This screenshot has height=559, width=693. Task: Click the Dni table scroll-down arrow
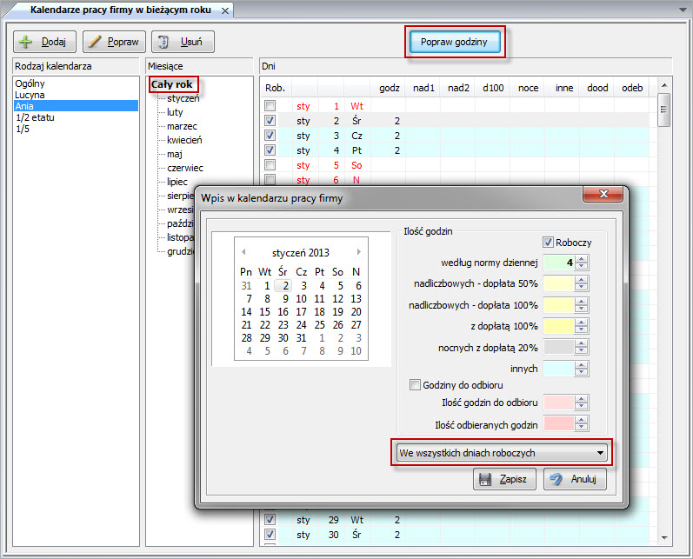(663, 537)
